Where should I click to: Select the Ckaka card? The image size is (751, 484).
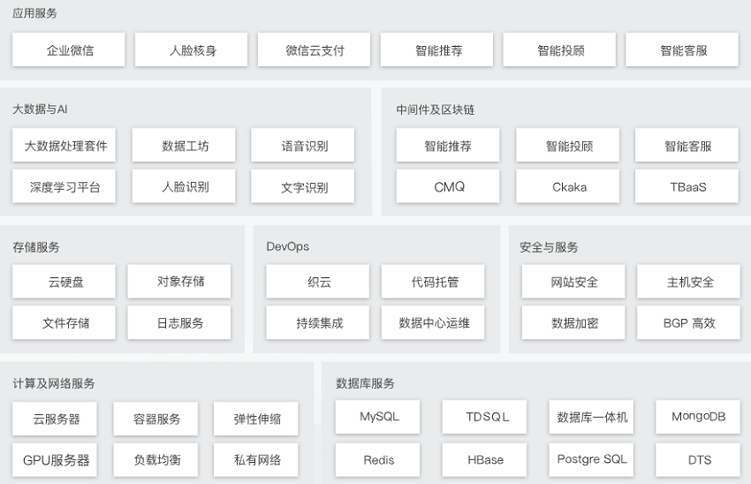(x=568, y=186)
